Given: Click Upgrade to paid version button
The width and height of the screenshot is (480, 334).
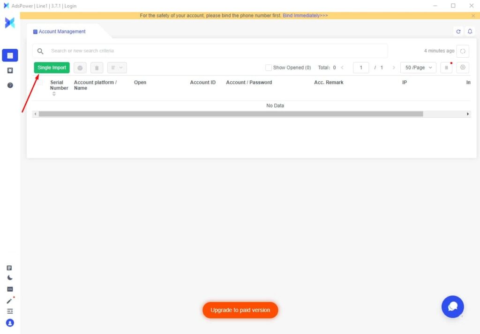Looking at the screenshot, I should (240, 310).
